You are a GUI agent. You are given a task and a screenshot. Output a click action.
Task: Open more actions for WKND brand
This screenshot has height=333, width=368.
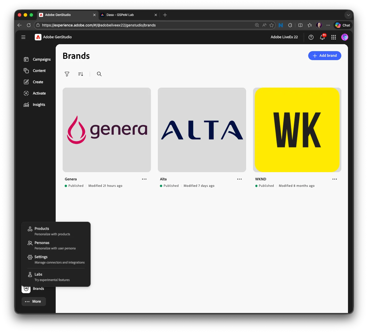click(335, 179)
